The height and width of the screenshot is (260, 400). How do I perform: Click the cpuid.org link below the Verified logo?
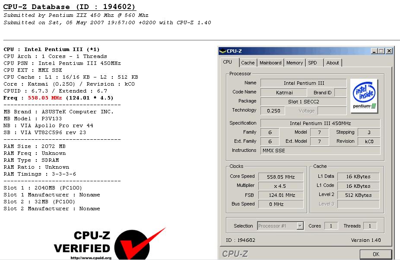[x=91, y=258]
